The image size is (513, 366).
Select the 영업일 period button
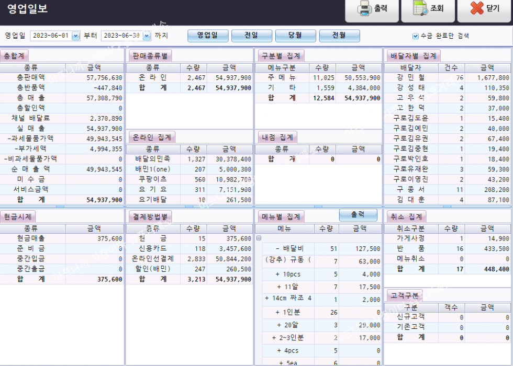pyautogui.click(x=208, y=36)
